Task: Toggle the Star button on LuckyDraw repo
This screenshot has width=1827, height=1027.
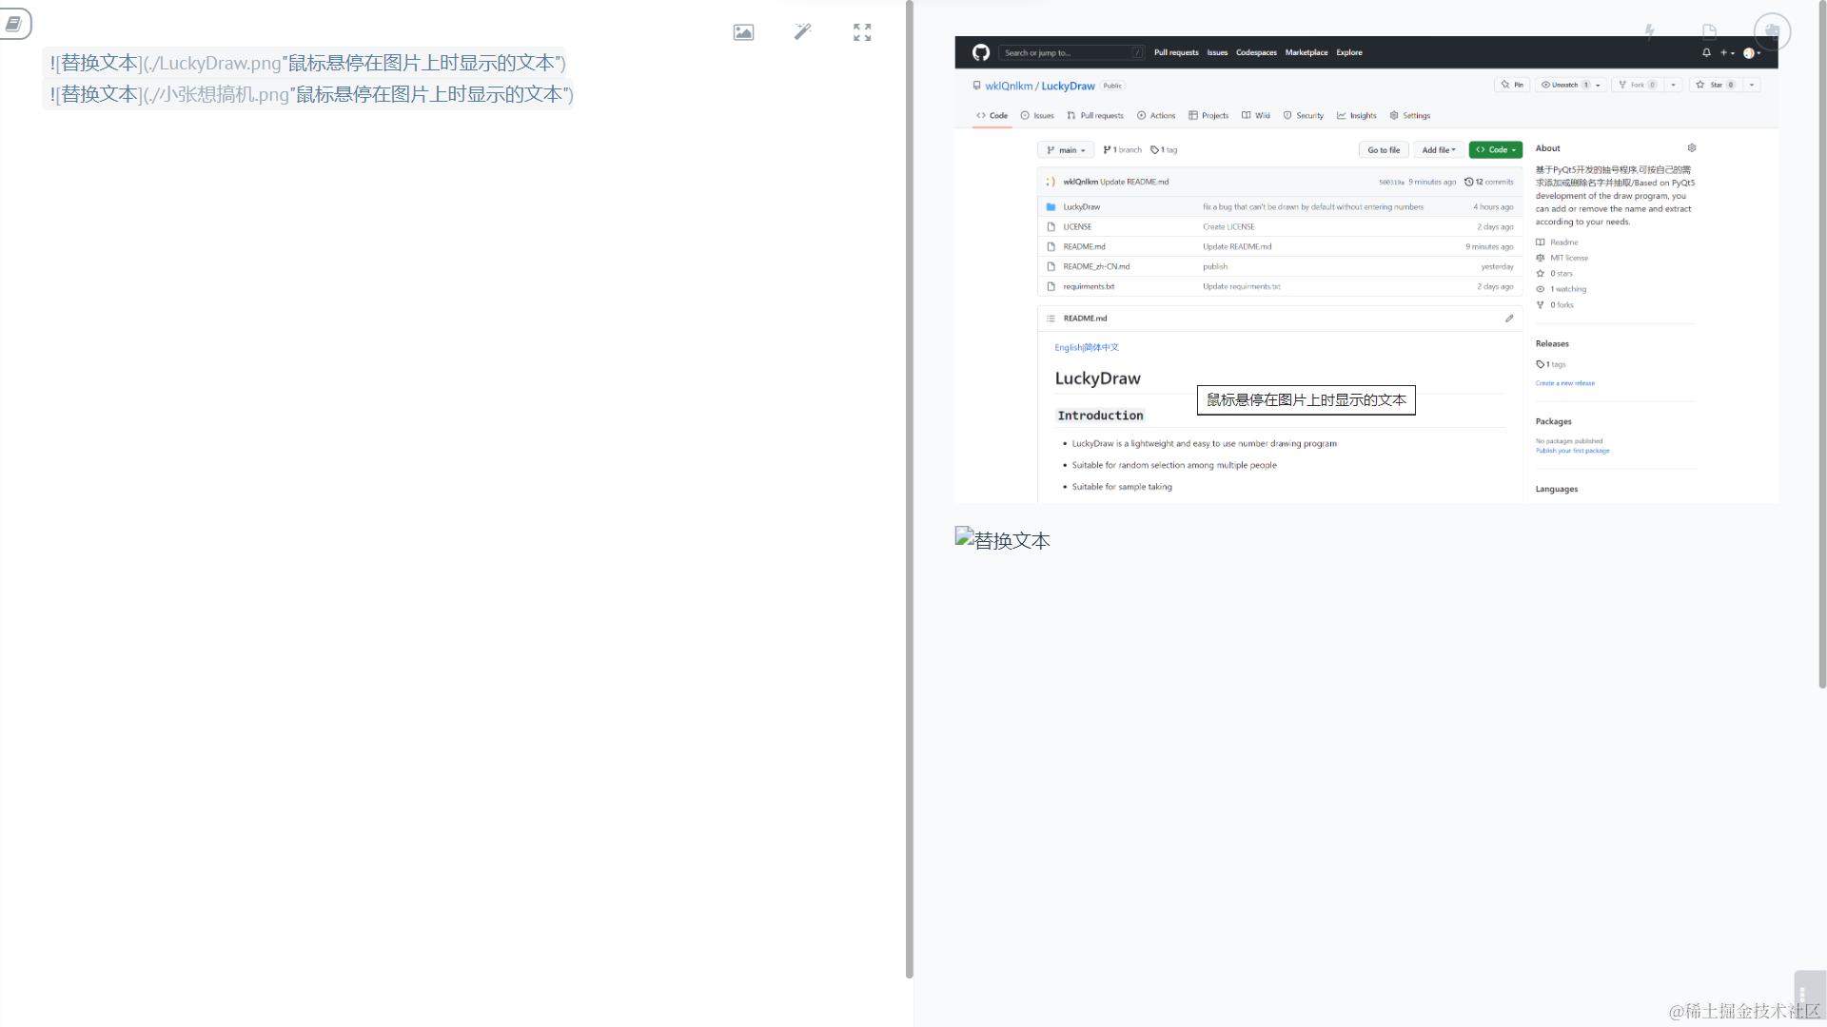Action: (x=1715, y=85)
